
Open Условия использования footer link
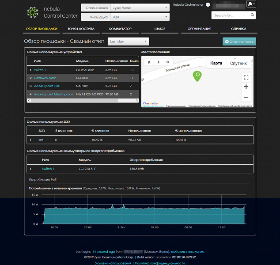coord(113,263)
